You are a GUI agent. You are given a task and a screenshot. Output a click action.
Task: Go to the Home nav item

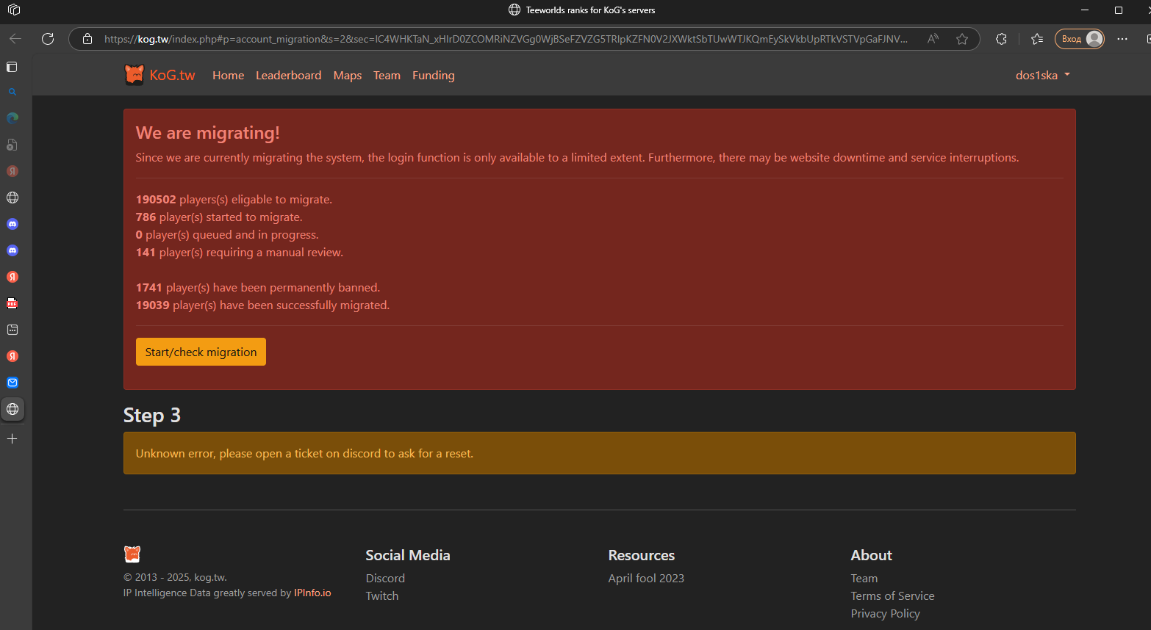click(228, 75)
